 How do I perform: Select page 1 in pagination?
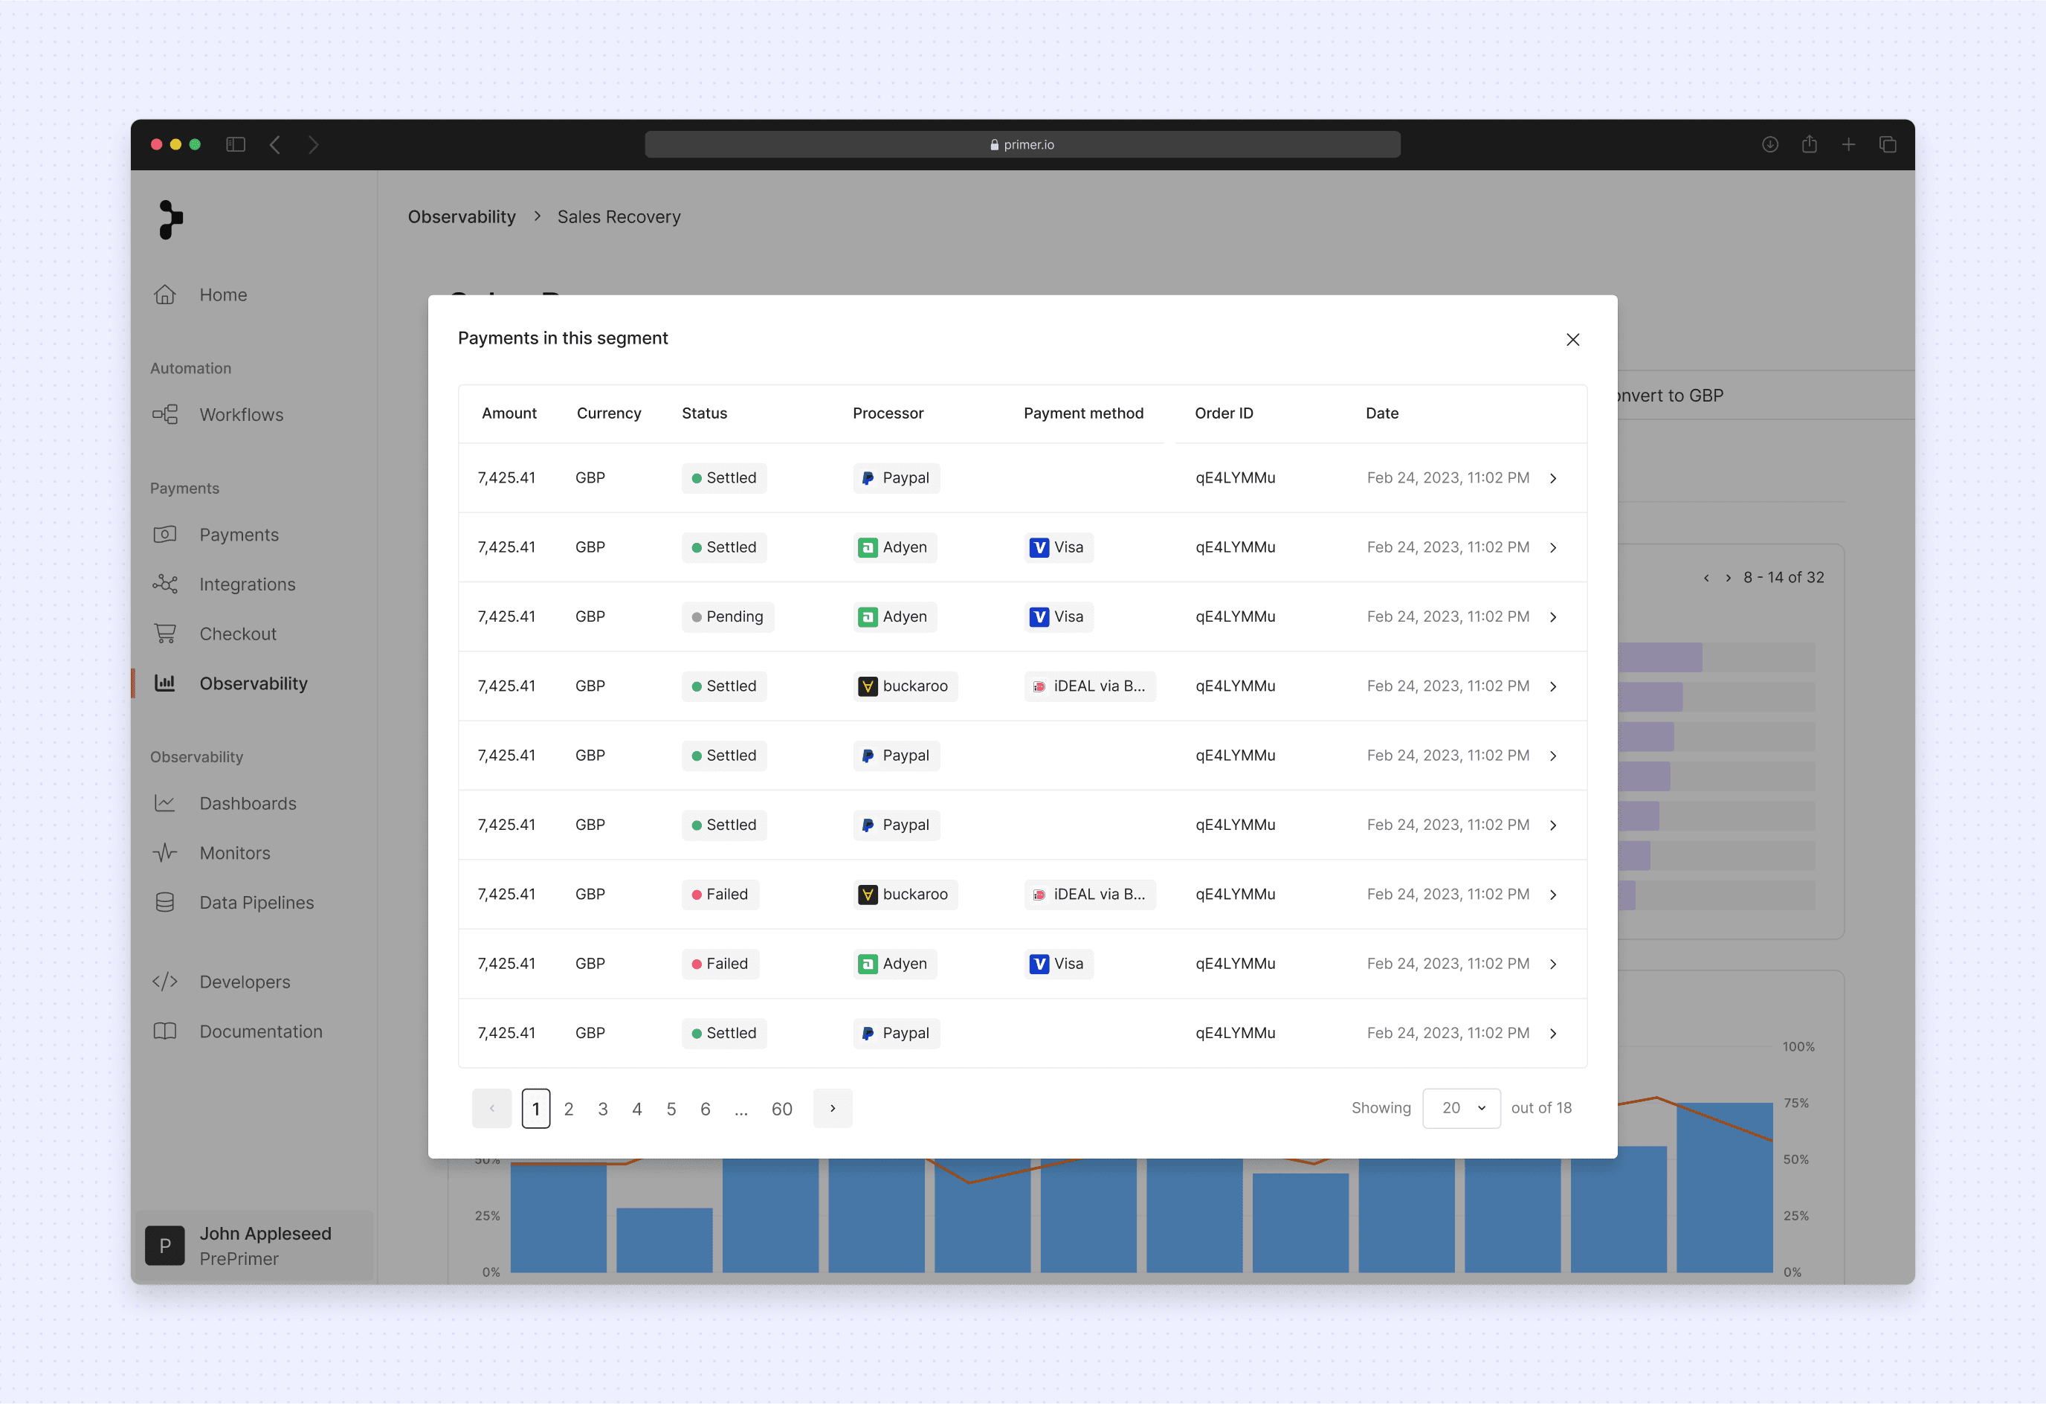(x=535, y=1108)
